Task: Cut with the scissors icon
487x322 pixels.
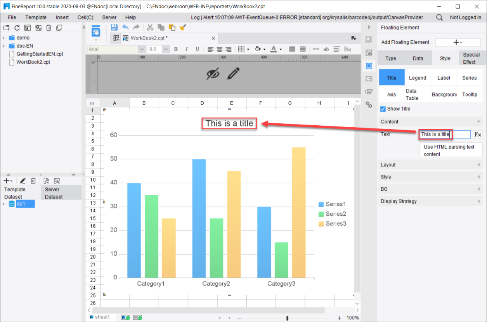Action: point(150,27)
